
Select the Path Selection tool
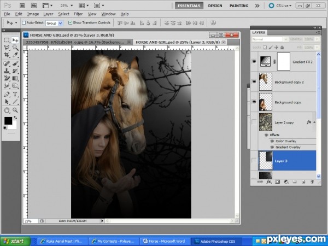7,102
